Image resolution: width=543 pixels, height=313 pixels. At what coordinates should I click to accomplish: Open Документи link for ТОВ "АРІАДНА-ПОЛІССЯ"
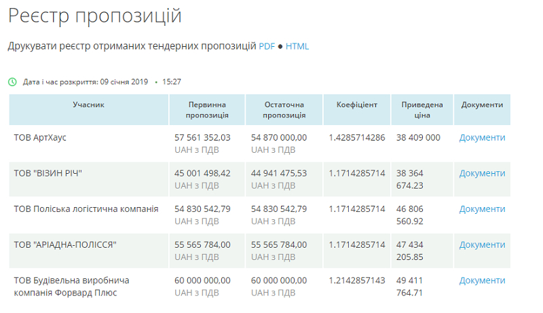(x=482, y=244)
